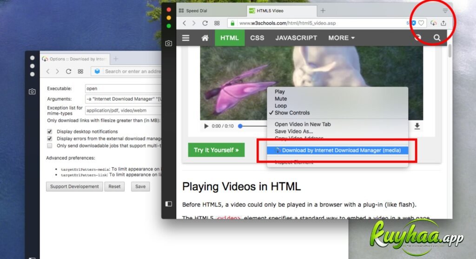Image resolution: width=476 pixels, height=259 pixels.
Task: Choose Open Video in New Tab
Action: 337,124
